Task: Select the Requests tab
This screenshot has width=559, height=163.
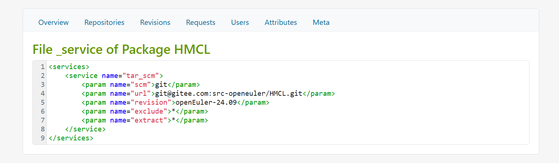Action: 201,22
